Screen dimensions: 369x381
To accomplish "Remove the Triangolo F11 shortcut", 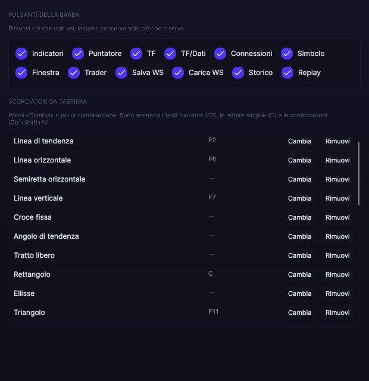I will point(337,313).
